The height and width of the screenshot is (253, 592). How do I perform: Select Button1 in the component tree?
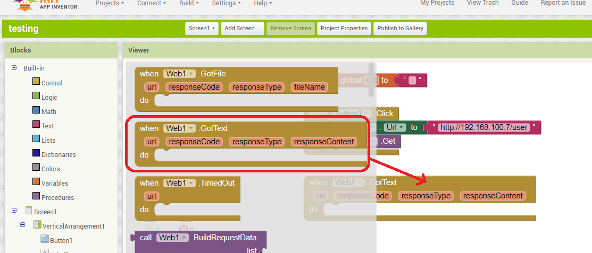click(x=61, y=240)
